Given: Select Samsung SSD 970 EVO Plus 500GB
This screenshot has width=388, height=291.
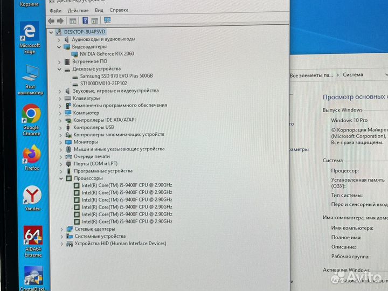Looking at the screenshot, I should (x=116, y=76).
